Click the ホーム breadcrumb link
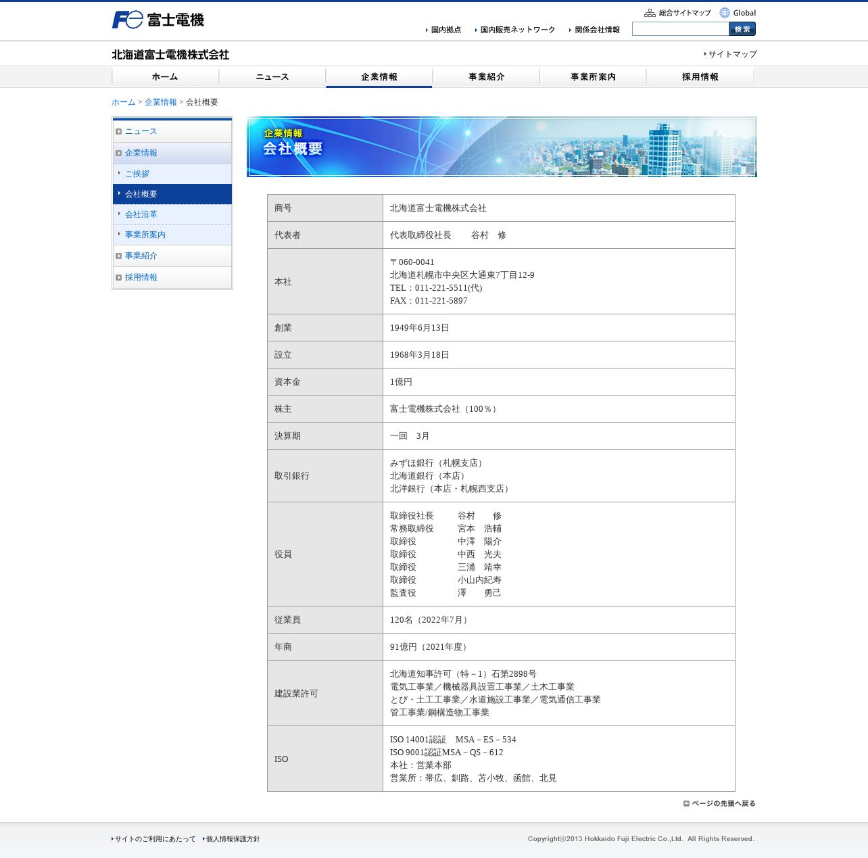This screenshot has height=858, width=868. [124, 102]
